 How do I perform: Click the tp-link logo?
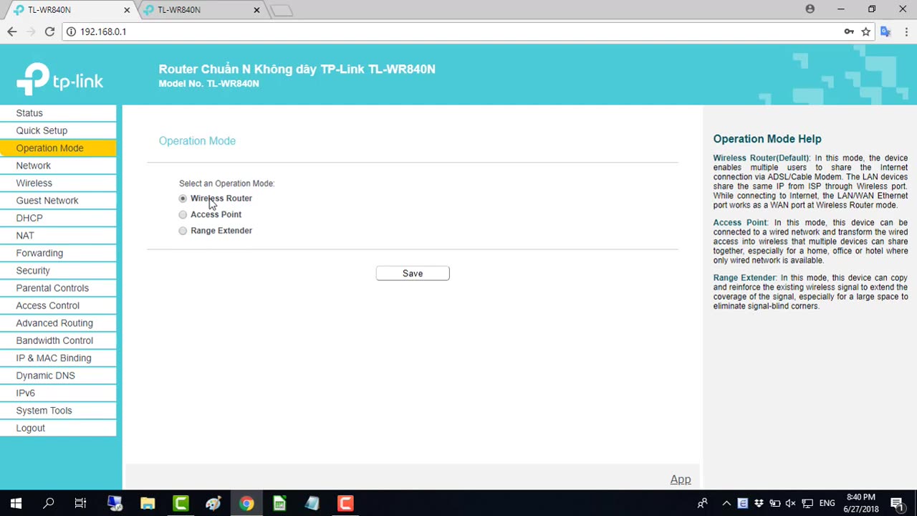(60, 79)
